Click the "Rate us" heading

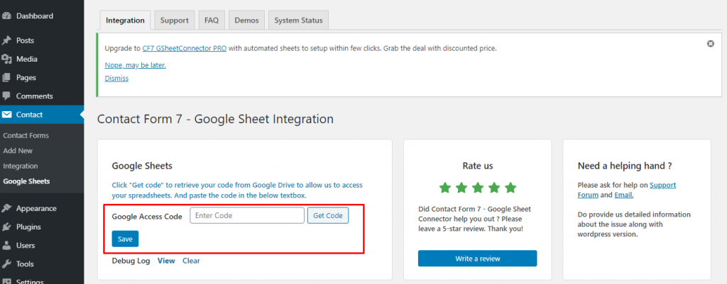point(478,166)
